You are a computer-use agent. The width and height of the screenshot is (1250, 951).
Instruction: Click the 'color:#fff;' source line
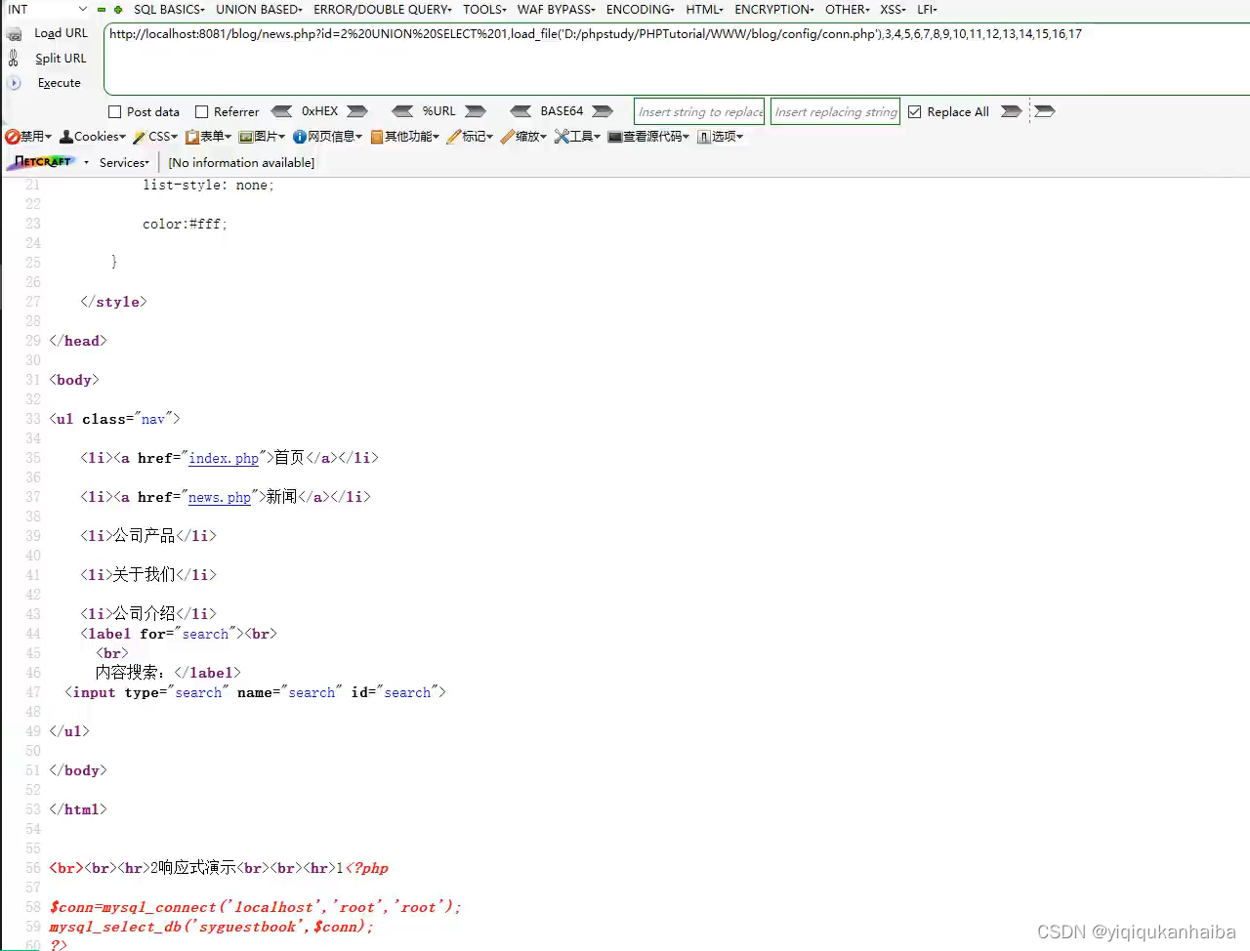click(185, 224)
